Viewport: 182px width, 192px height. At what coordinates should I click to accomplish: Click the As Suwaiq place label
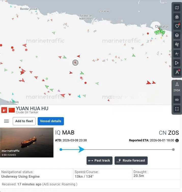point(12,102)
